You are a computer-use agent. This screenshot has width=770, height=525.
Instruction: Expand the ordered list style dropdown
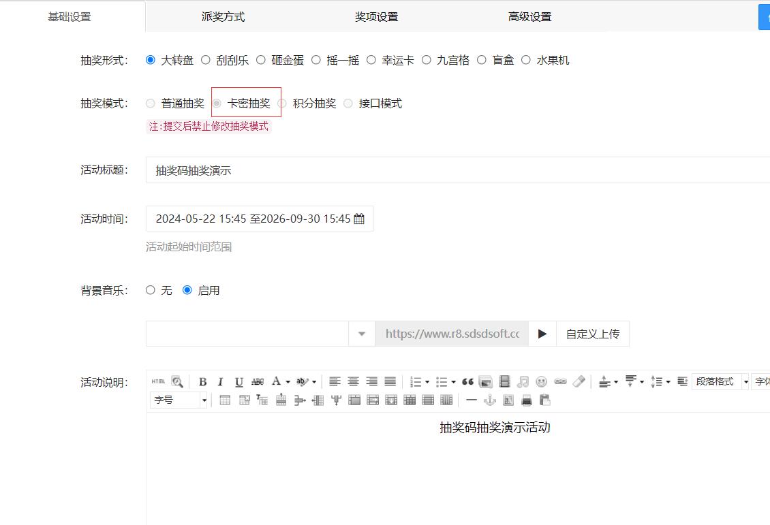point(427,382)
